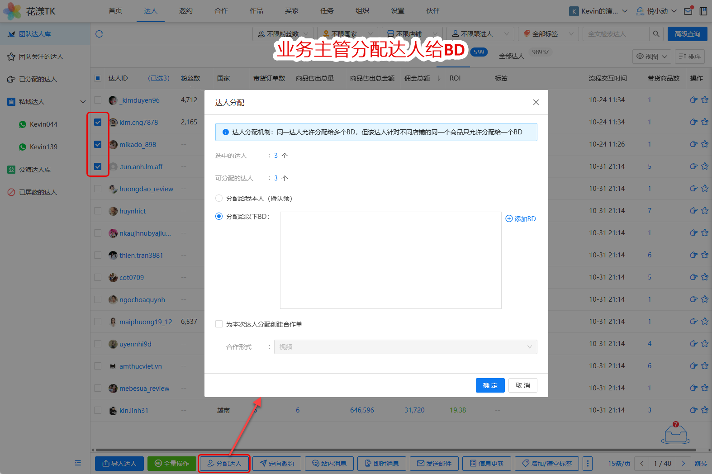Click the more options vertical dots icon

(588, 463)
